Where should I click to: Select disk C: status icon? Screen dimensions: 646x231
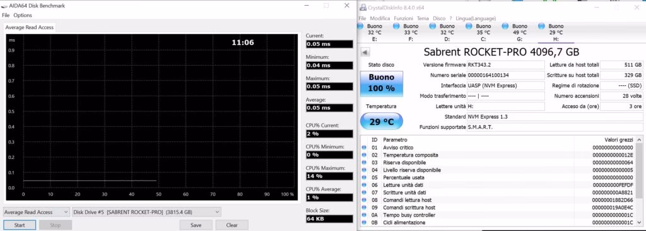(x=469, y=27)
